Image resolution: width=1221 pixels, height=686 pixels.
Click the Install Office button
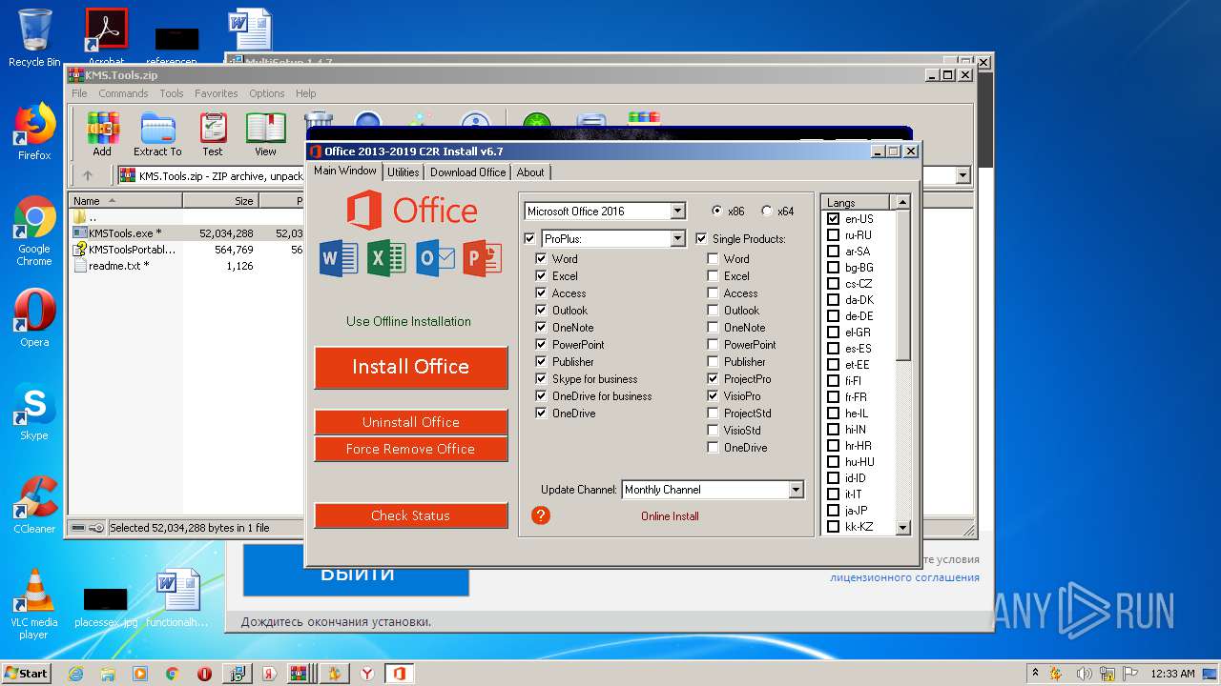(411, 367)
